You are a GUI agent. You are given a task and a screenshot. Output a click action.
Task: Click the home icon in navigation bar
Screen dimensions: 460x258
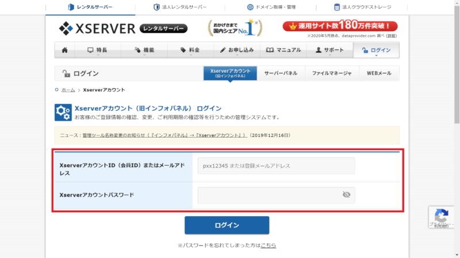click(x=65, y=50)
